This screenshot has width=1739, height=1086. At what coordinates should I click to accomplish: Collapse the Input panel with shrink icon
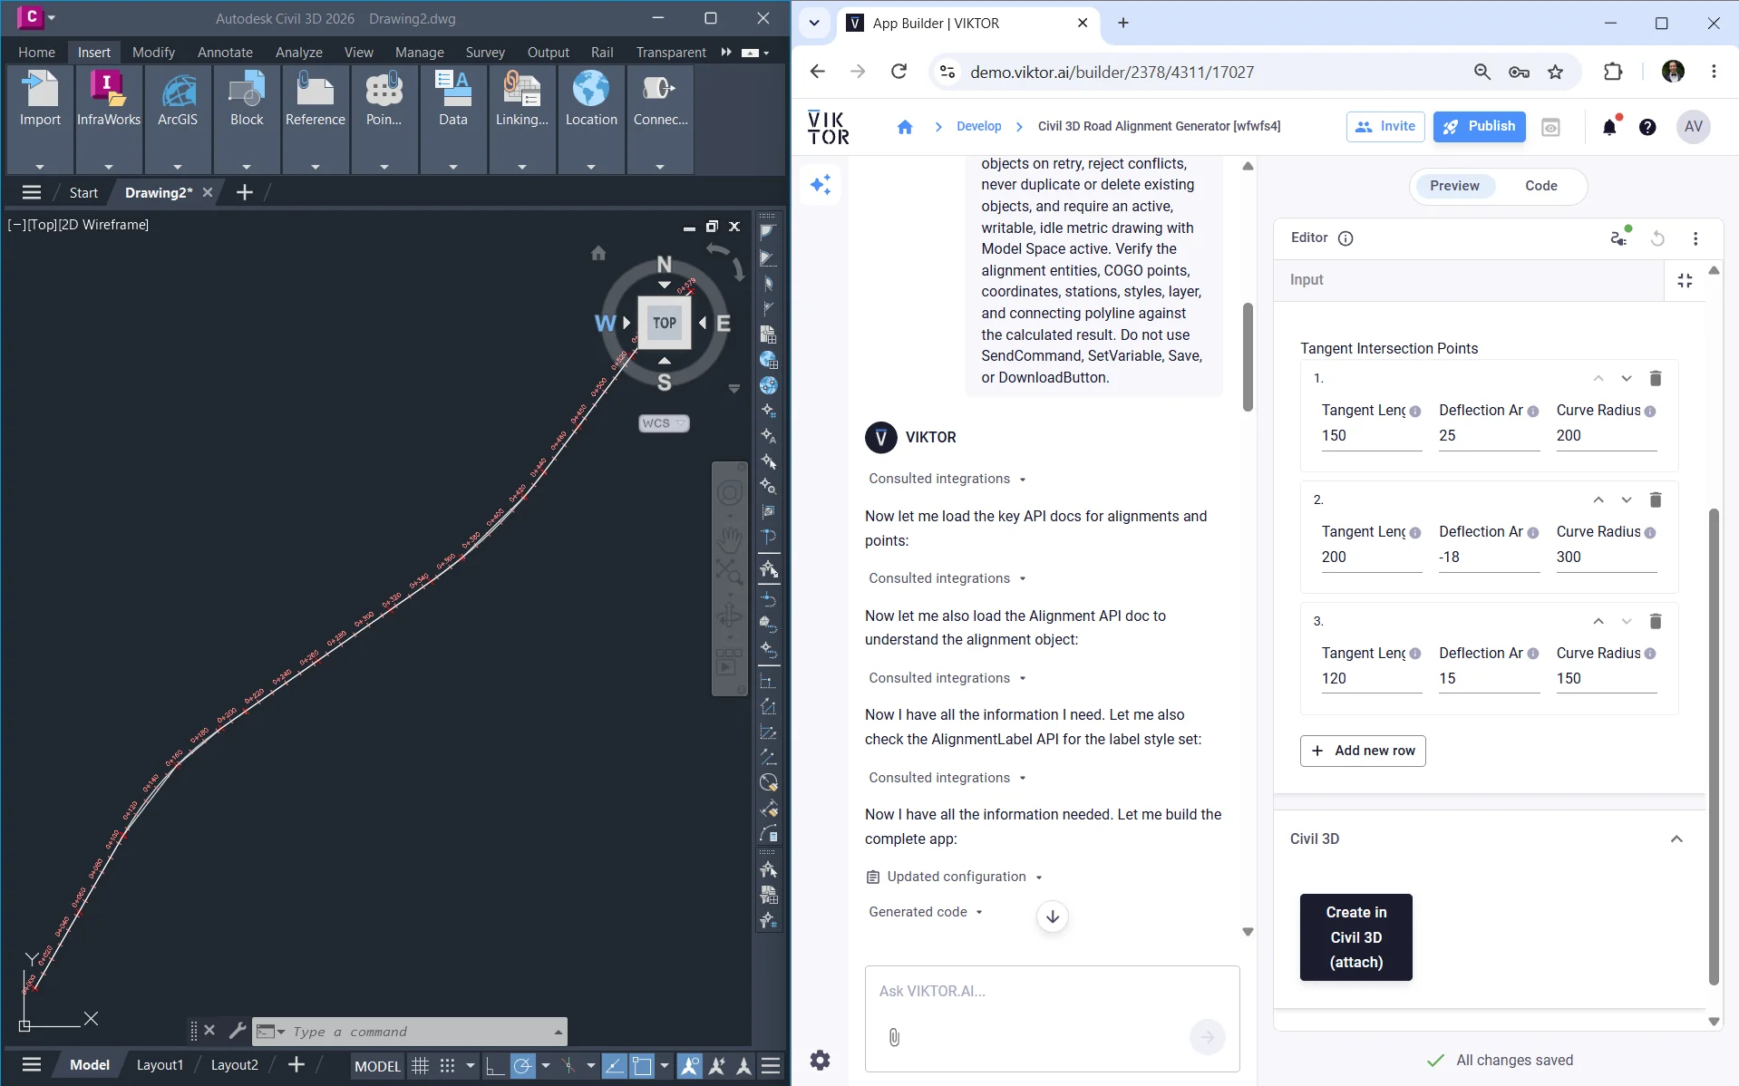pyautogui.click(x=1685, y=281)
